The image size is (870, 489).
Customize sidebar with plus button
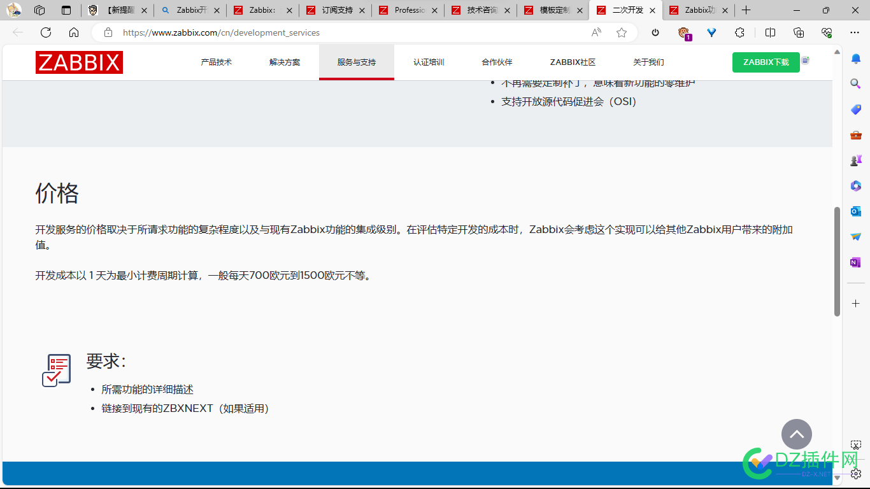click(x=856, y=304)
